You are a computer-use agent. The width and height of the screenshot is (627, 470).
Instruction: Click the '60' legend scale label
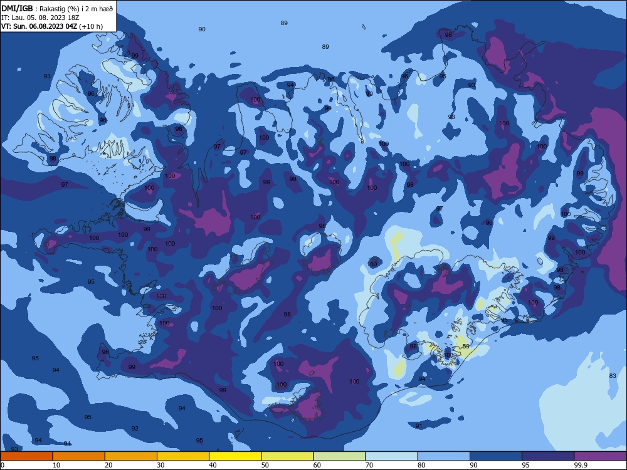(317, 465)
